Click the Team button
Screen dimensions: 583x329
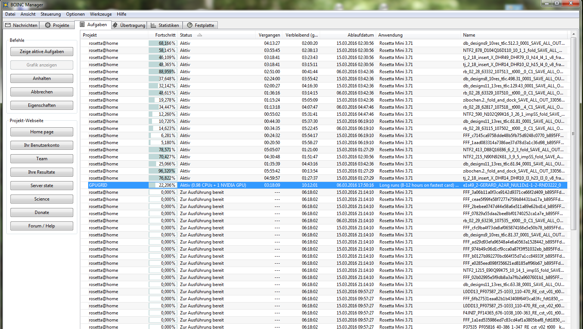42,159
